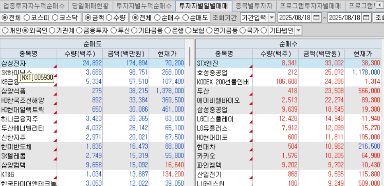
Task: Select 외국인 investor radio button
Action: 25,30
